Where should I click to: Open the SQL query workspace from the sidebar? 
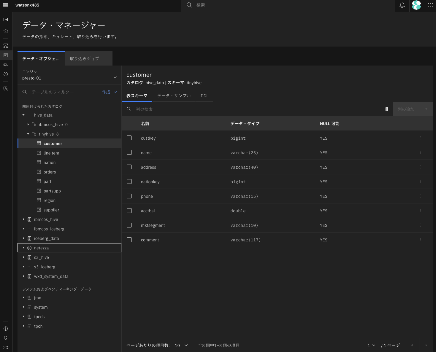6,64
